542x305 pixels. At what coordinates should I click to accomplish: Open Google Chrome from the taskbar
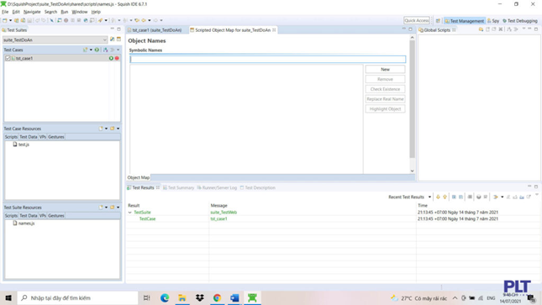[217, 297]
